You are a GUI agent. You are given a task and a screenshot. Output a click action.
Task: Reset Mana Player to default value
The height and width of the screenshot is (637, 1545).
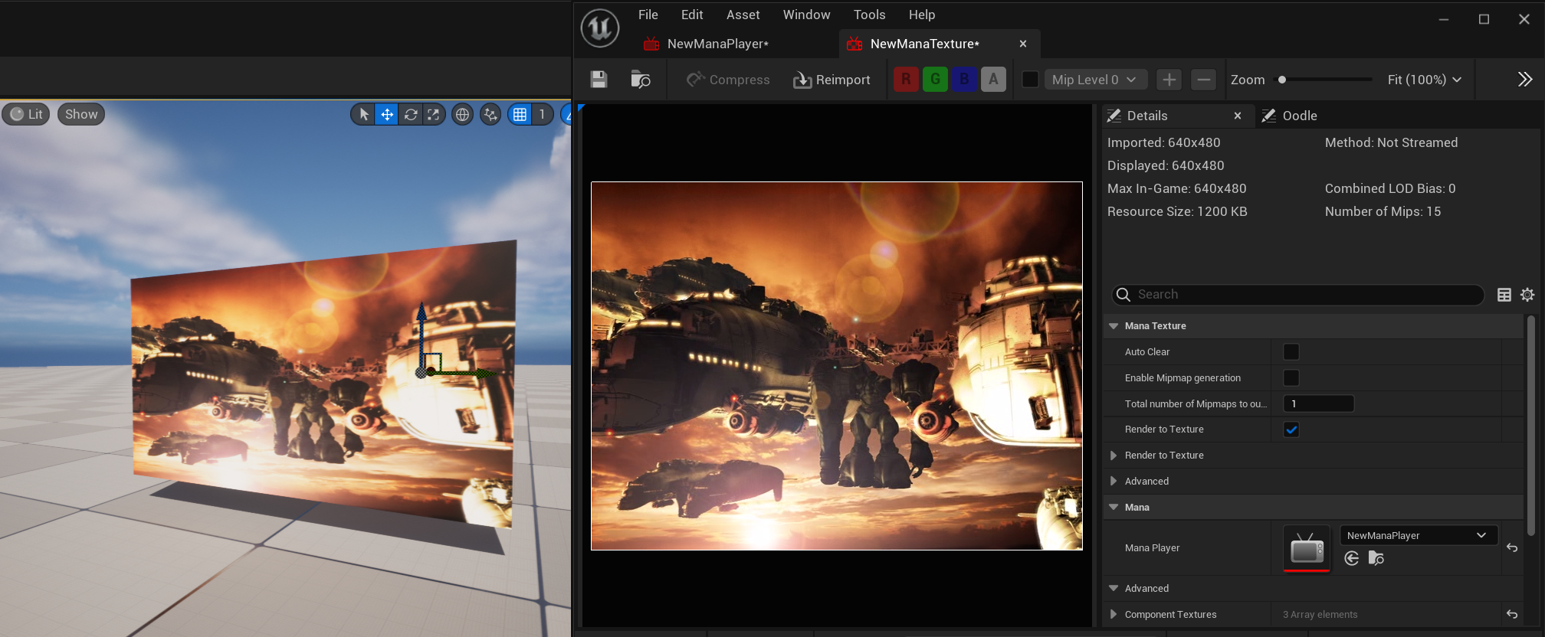1511,548
